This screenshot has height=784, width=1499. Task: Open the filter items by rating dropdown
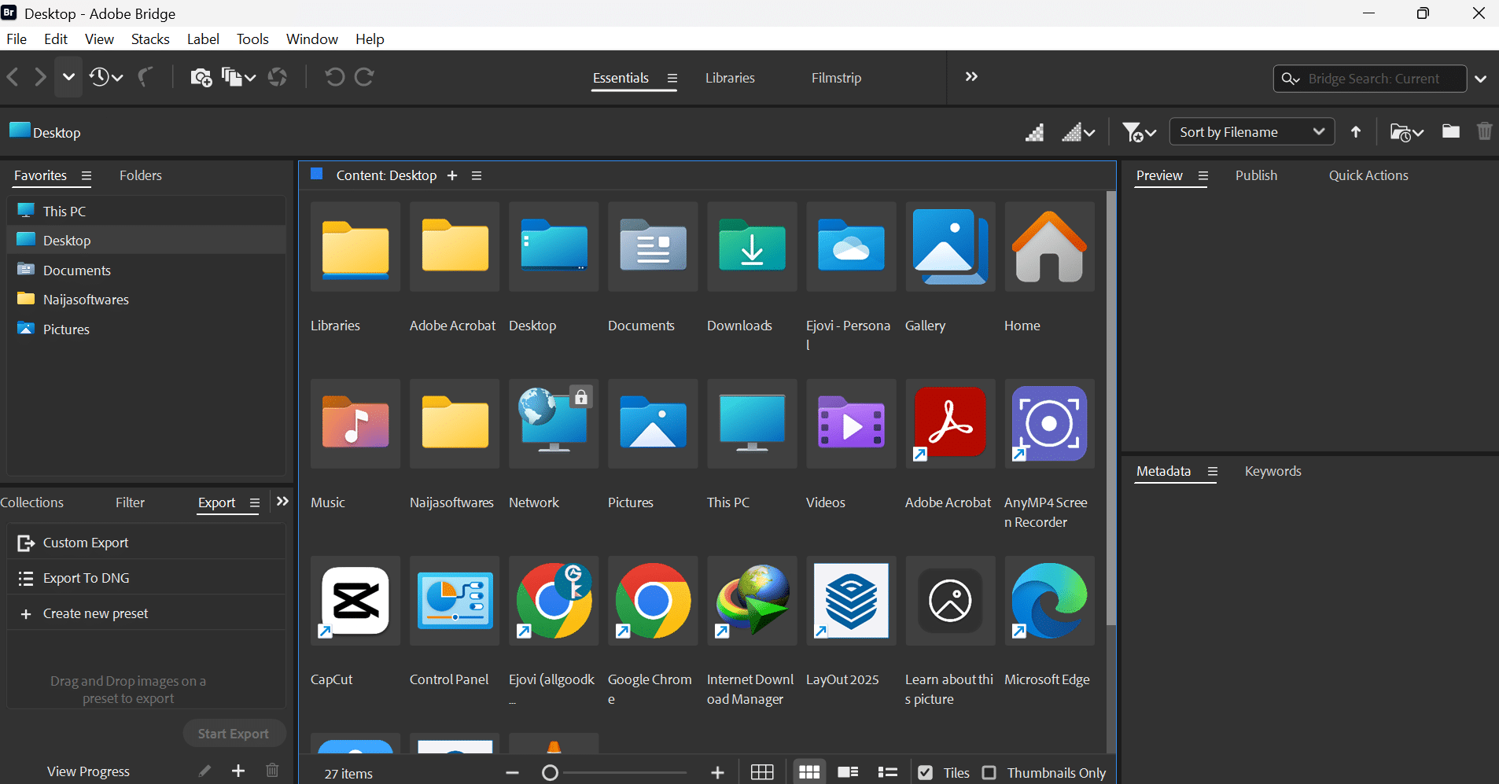tap(1139, 132)
